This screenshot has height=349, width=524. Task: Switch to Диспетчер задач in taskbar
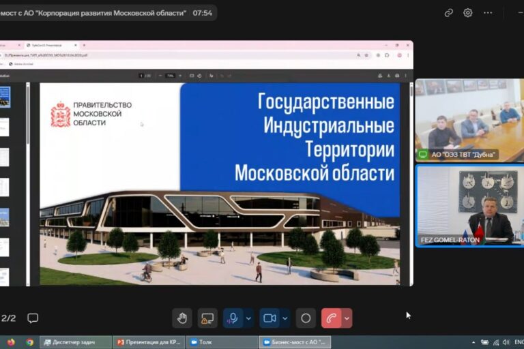pos(75,342)
